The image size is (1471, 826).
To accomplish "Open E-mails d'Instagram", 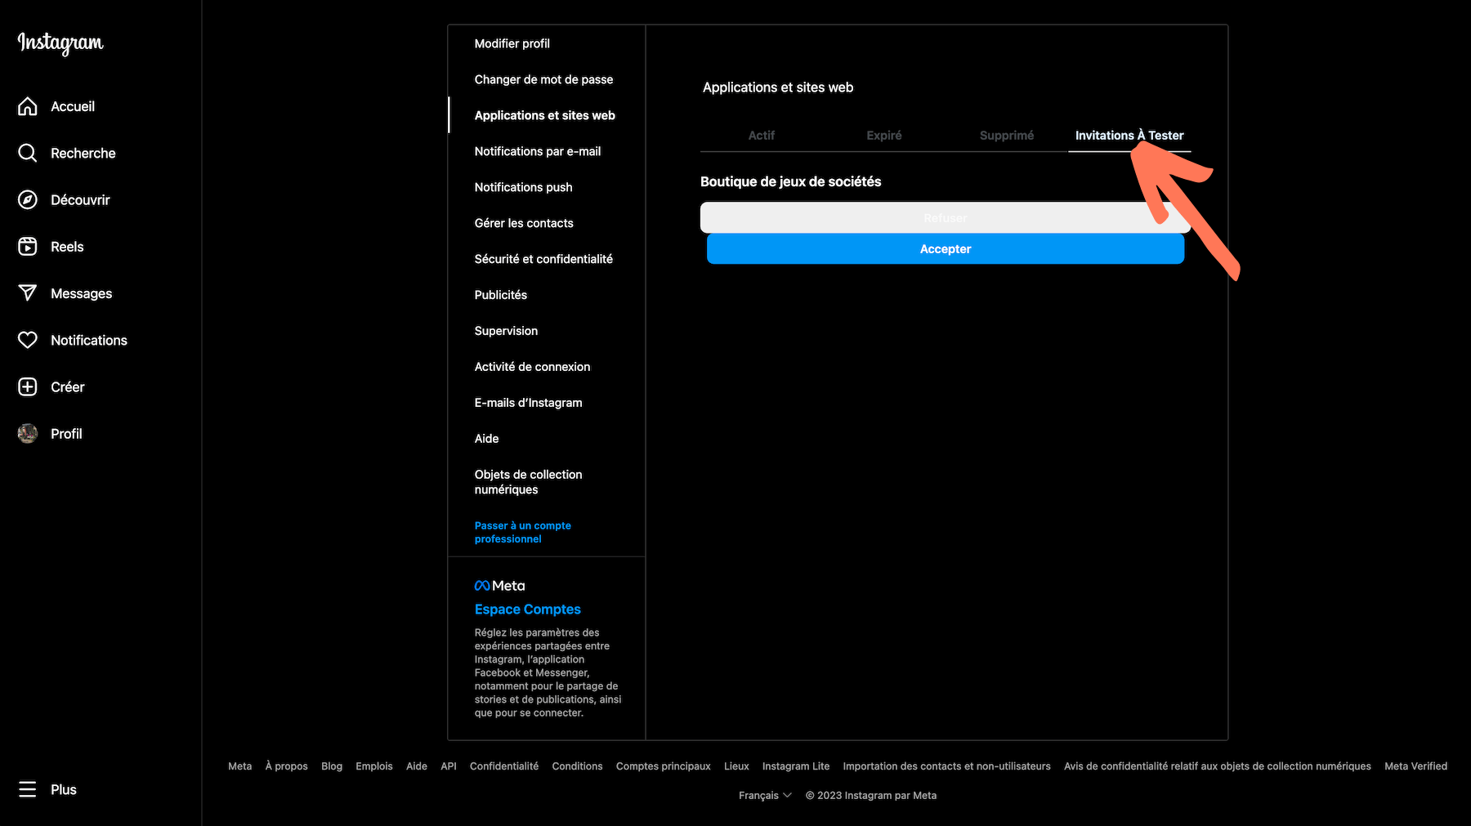I will (528, 403).
